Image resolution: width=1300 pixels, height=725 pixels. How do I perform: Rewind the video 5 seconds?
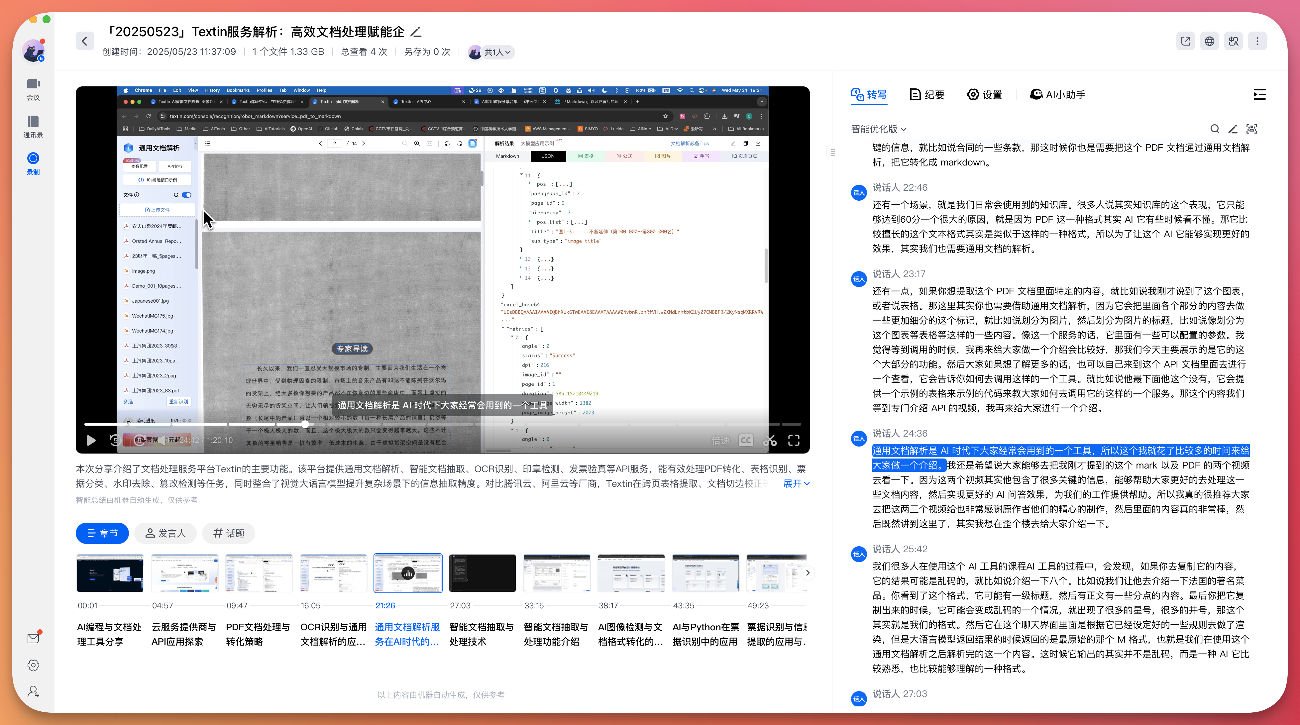pyautogui.click(x=115, y=441)
